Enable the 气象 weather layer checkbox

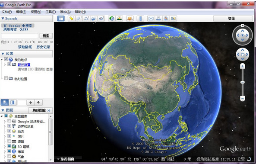[9, 156]
